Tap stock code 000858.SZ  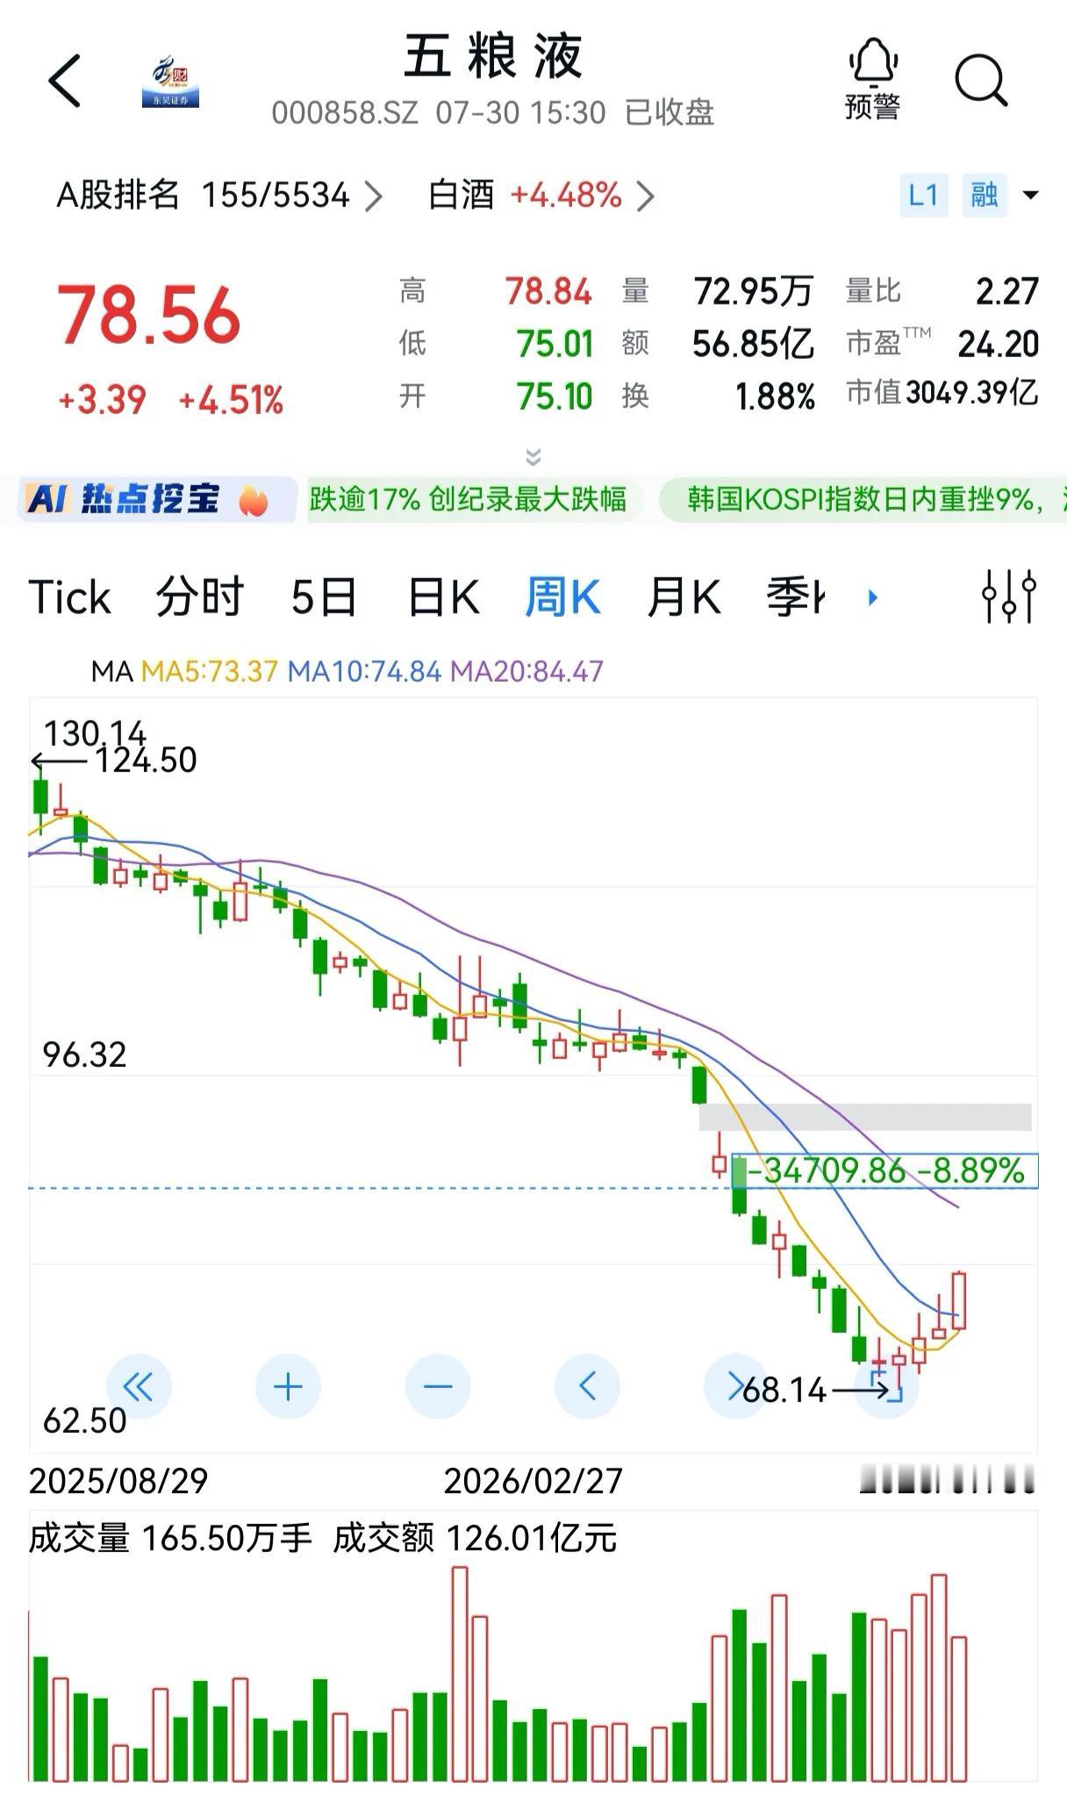click(345, 113)
